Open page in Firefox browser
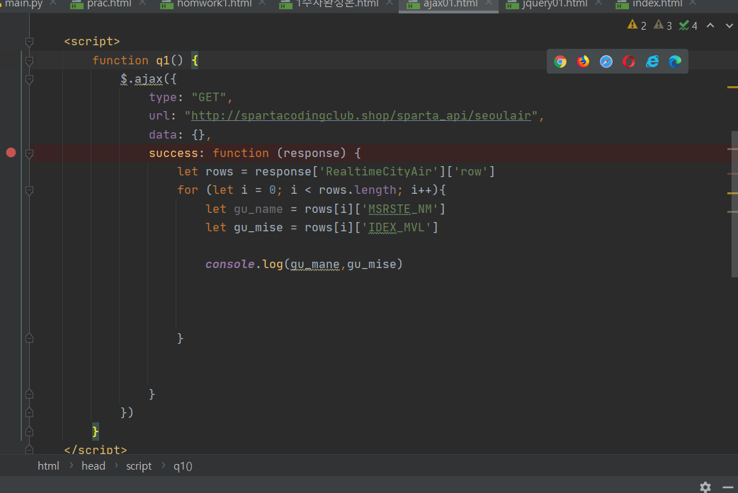The width and height of the screenshot is (738, 493). coord(583,62)
